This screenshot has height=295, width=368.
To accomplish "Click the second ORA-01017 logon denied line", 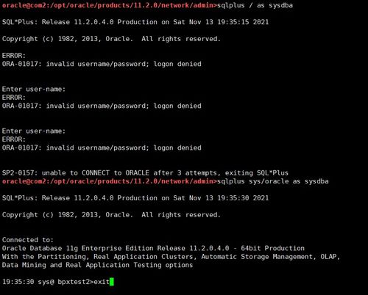I will 102,106.
